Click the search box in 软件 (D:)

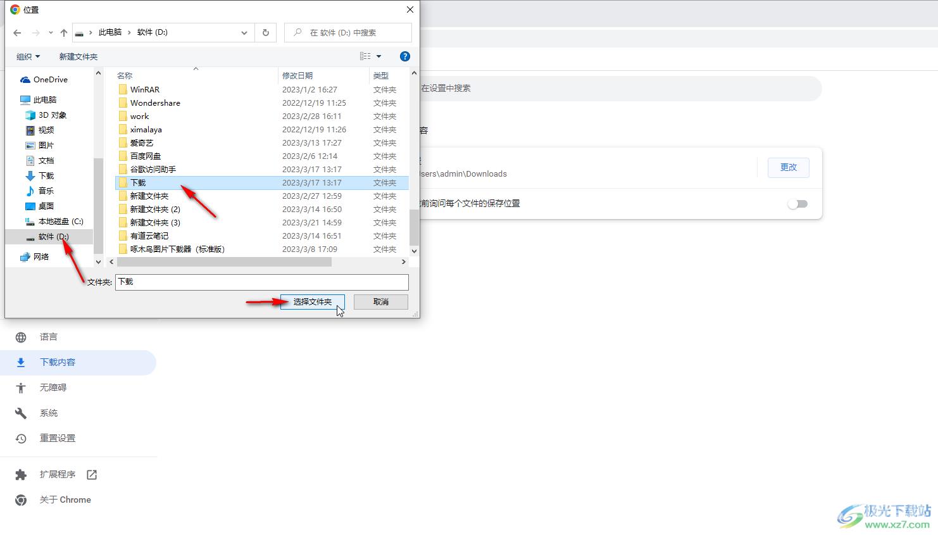coord(348,33)
